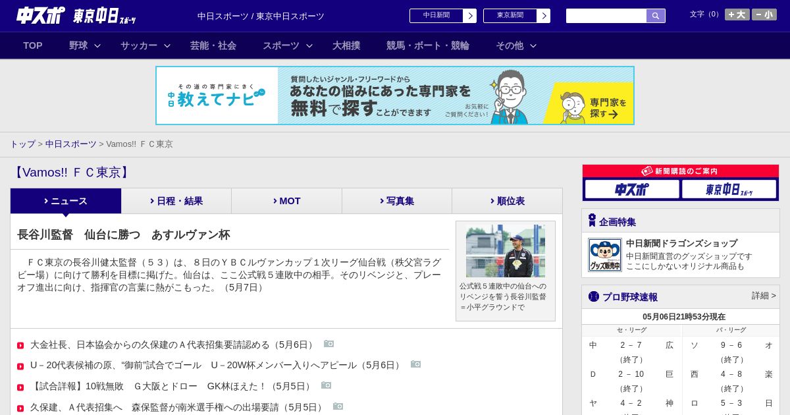The height and width of the screenshot is (415, 790).
Task: Open 芸能・社会 menu item
Action: coord(213,45)
